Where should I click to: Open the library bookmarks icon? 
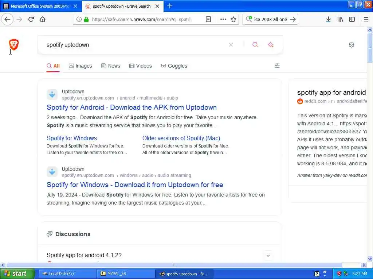pyautogui.click(x=340, y=19)
